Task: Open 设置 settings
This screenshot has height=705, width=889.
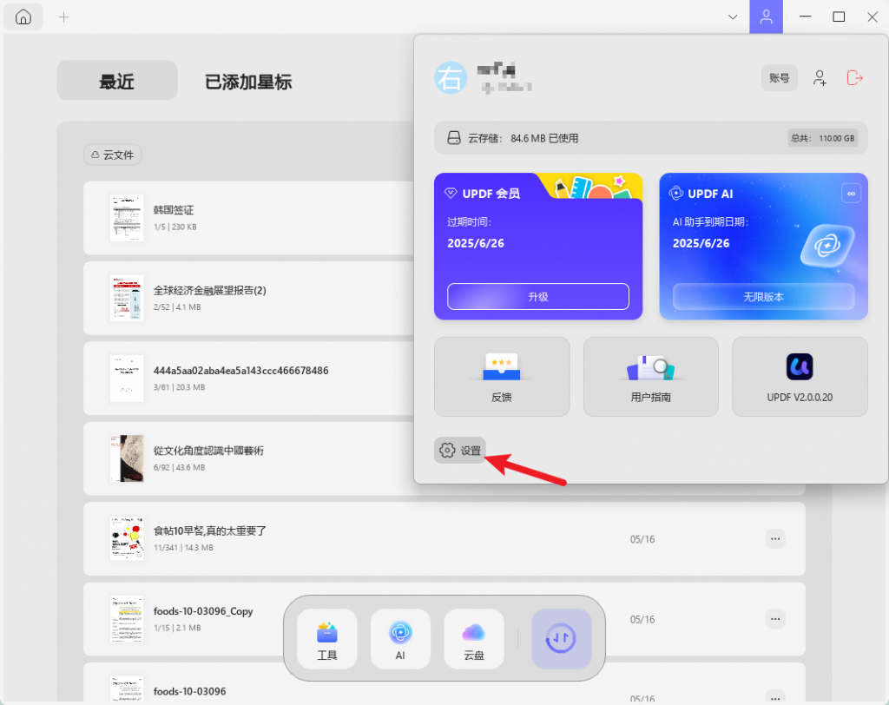Action: point(460,451)
